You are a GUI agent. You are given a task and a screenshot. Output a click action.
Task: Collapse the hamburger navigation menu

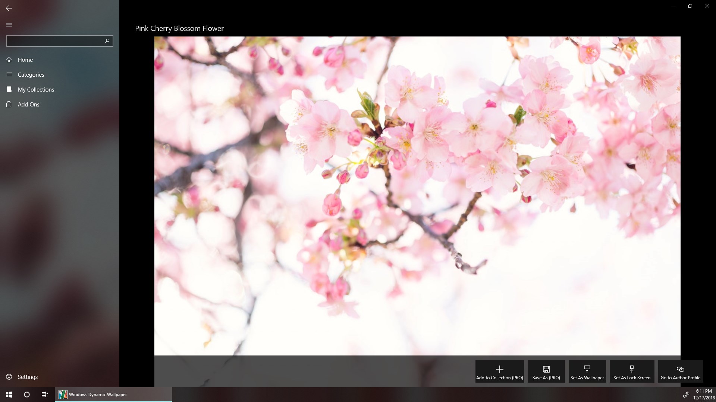point(9,25)
